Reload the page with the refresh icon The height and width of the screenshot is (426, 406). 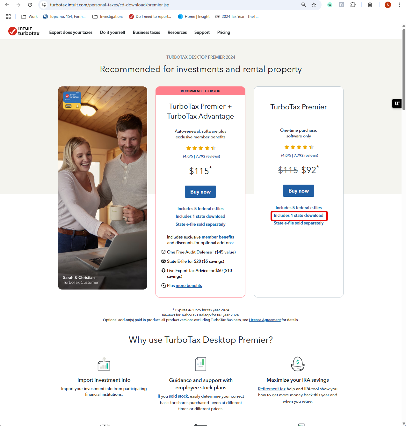coord(30,5)
